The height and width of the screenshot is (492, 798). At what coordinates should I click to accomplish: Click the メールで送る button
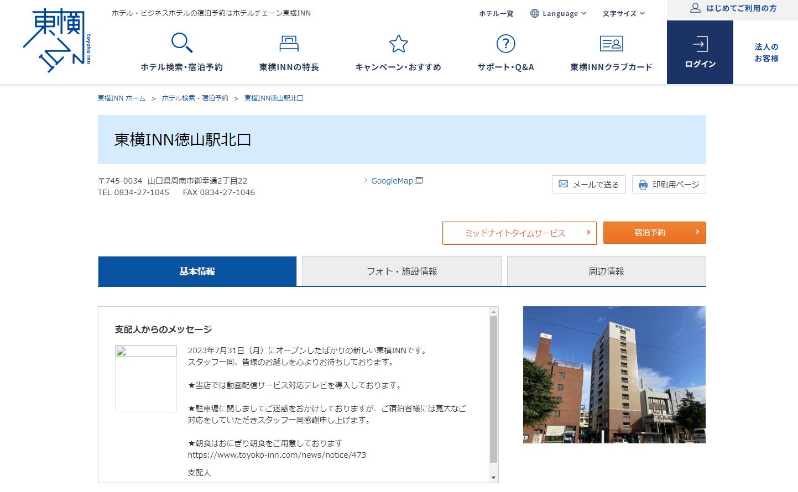point(589,184)
